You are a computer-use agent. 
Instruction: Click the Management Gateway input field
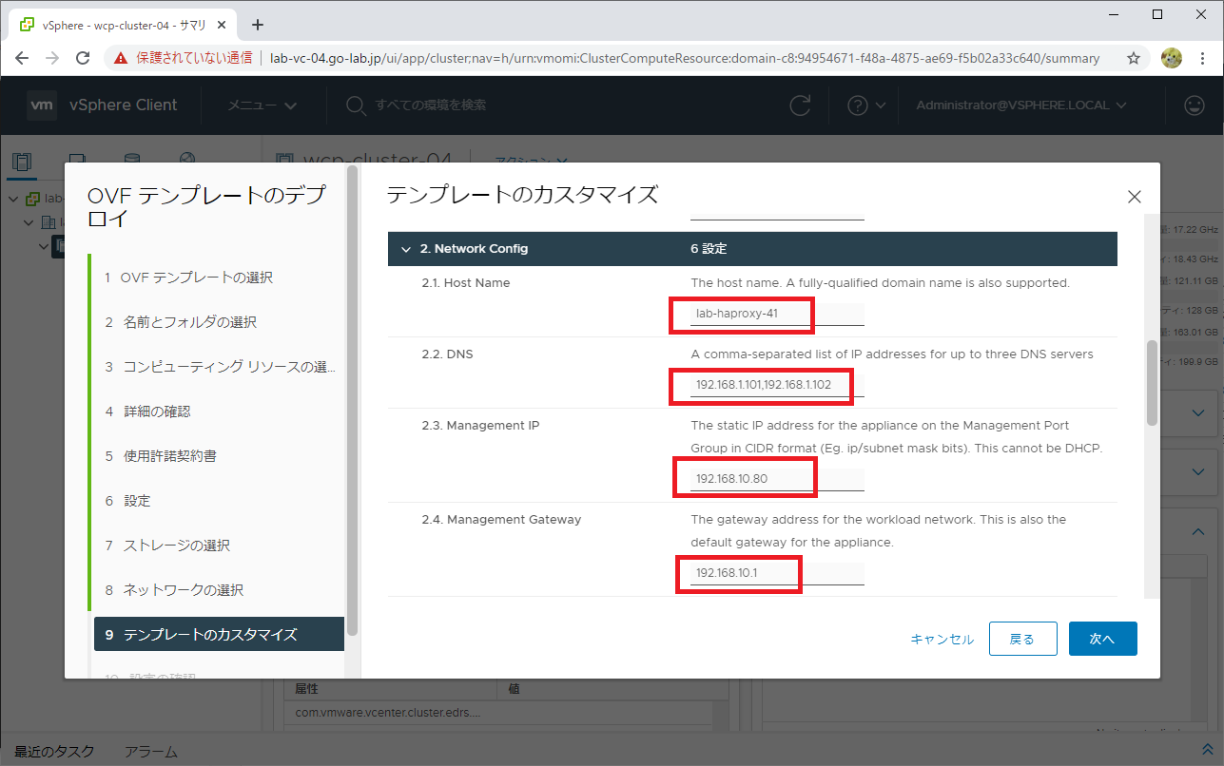click(777, 573)
